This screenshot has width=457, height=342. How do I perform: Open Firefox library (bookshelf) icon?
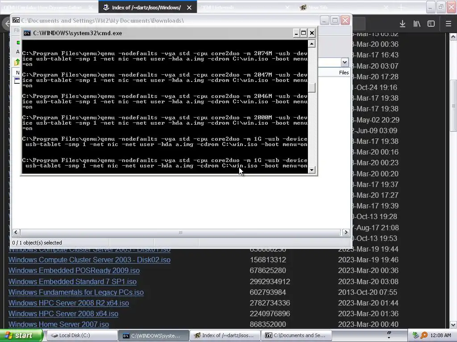[x=417, y=24]
